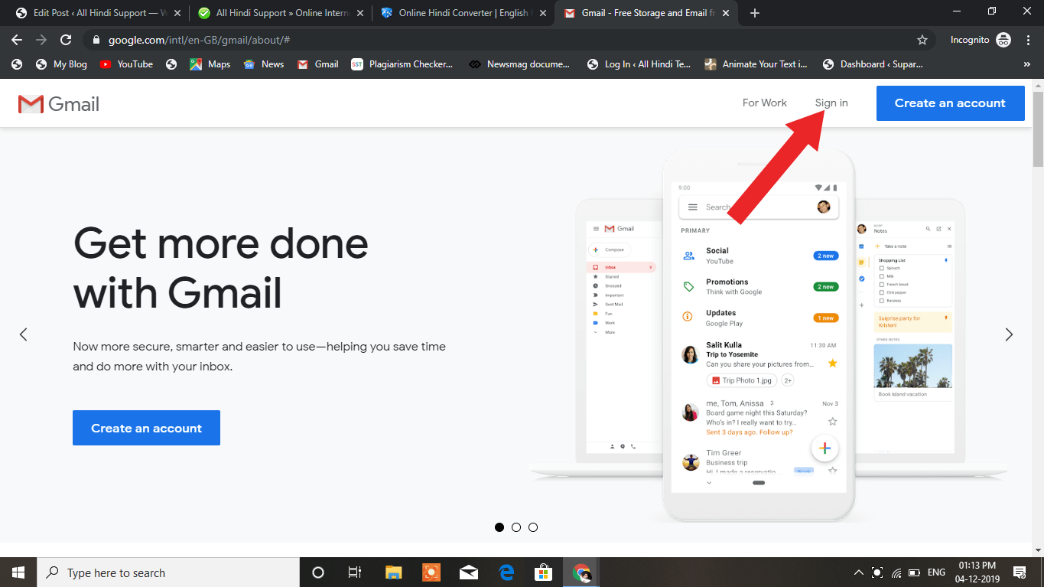
Task: Open the My Blog bookmark
Action: coord(62,64)
